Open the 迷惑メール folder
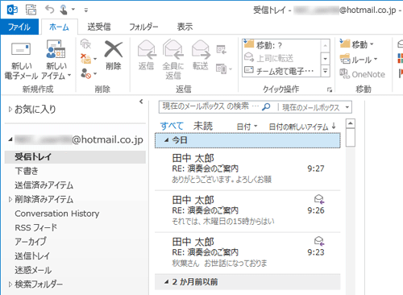This screenshot has width=403, height=295. (x=33, y=270)
